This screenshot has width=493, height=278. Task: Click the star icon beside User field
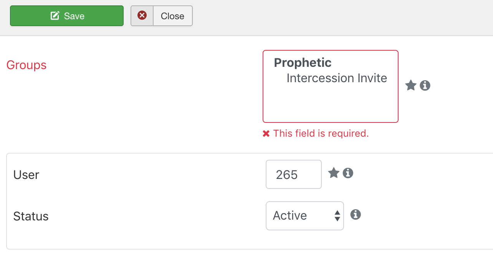[334, 173]
